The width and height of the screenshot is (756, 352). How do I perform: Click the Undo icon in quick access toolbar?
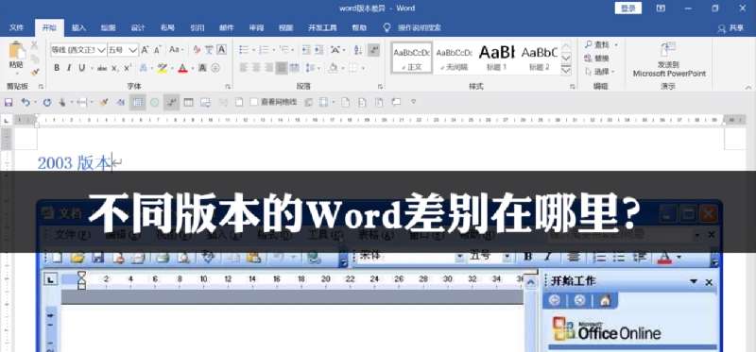(25, 102)
